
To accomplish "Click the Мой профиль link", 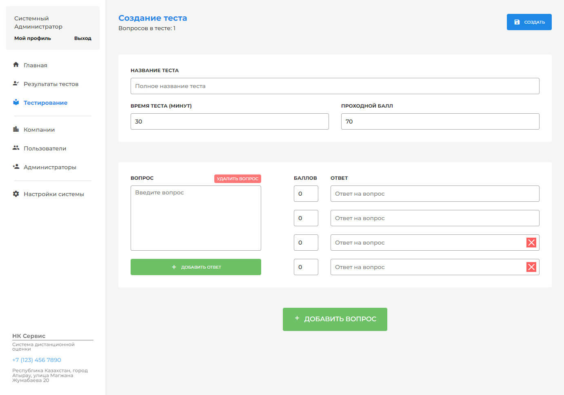I will tap(33, 38).
